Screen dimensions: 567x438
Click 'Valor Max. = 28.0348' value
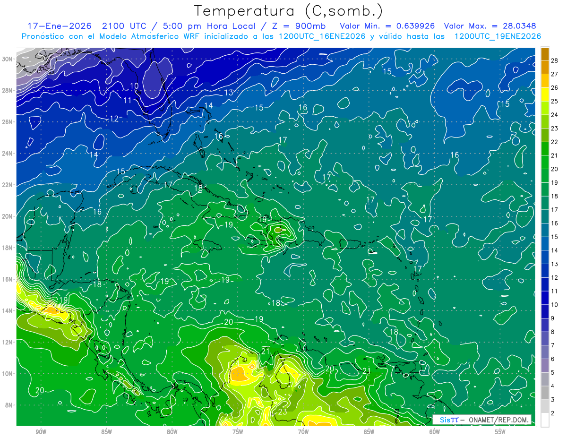coord(490,26)
